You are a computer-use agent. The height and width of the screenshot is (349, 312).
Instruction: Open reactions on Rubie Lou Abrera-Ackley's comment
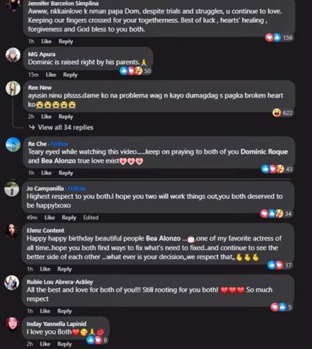(281, 307)
